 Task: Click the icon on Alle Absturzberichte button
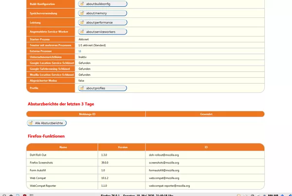[31, 123]
